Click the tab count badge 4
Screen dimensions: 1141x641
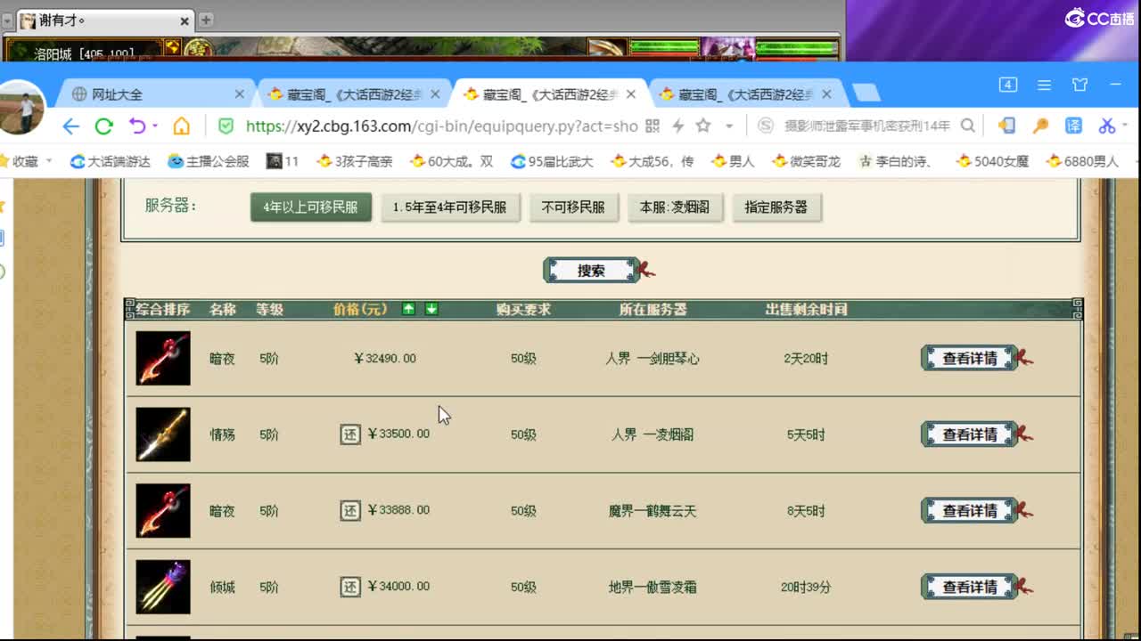[1008, 85]
